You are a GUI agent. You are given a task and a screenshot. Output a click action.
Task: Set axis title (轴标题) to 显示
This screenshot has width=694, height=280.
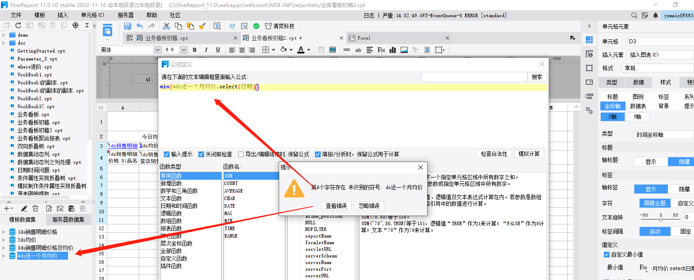pos(651,162)
